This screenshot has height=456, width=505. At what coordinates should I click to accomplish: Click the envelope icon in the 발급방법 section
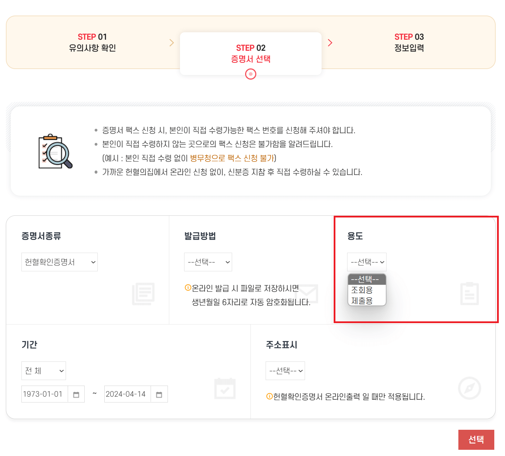[307, 294]
